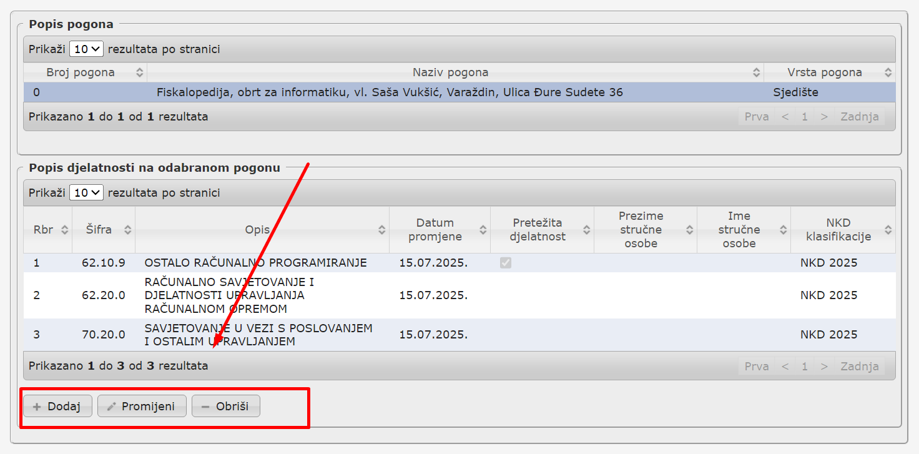Go to Prva page in Popis djelatnosti
The image size is (919, 454).
point(757,367)
